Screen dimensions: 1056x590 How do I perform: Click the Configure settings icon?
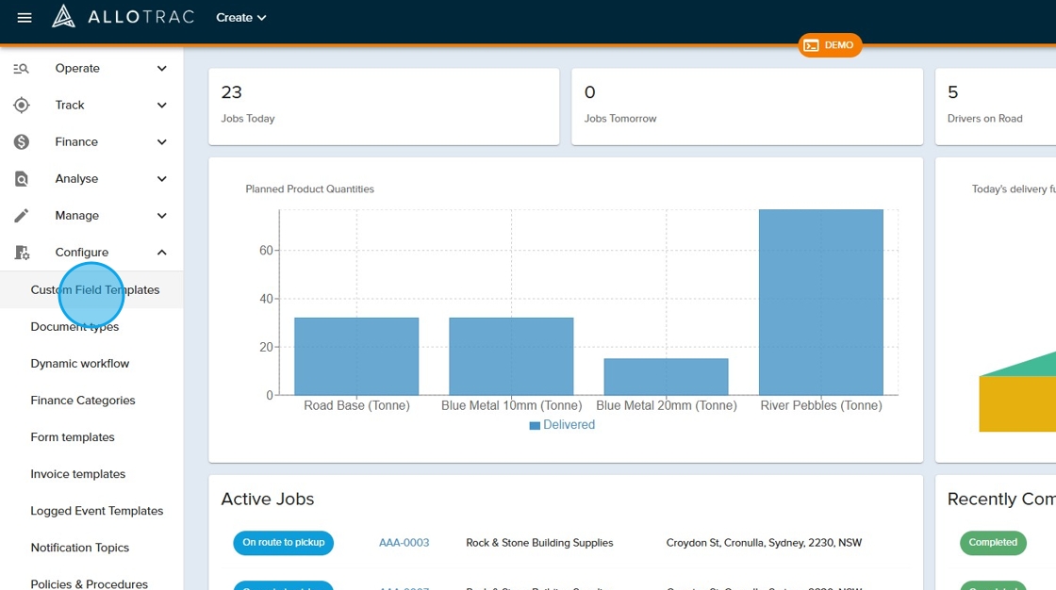(22, 253)
